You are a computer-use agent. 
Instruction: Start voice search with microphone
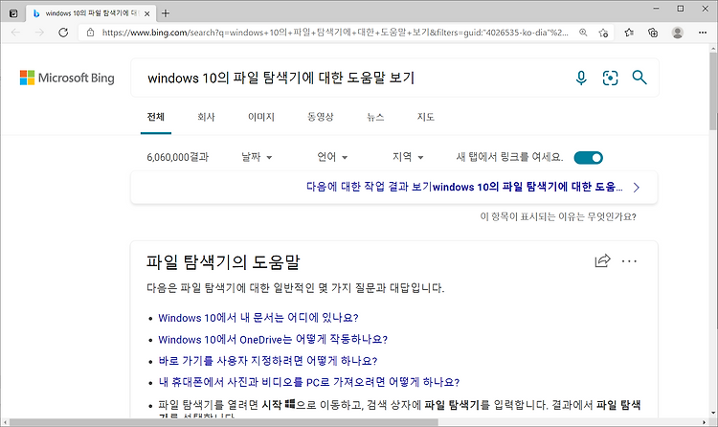pos(581,78)
